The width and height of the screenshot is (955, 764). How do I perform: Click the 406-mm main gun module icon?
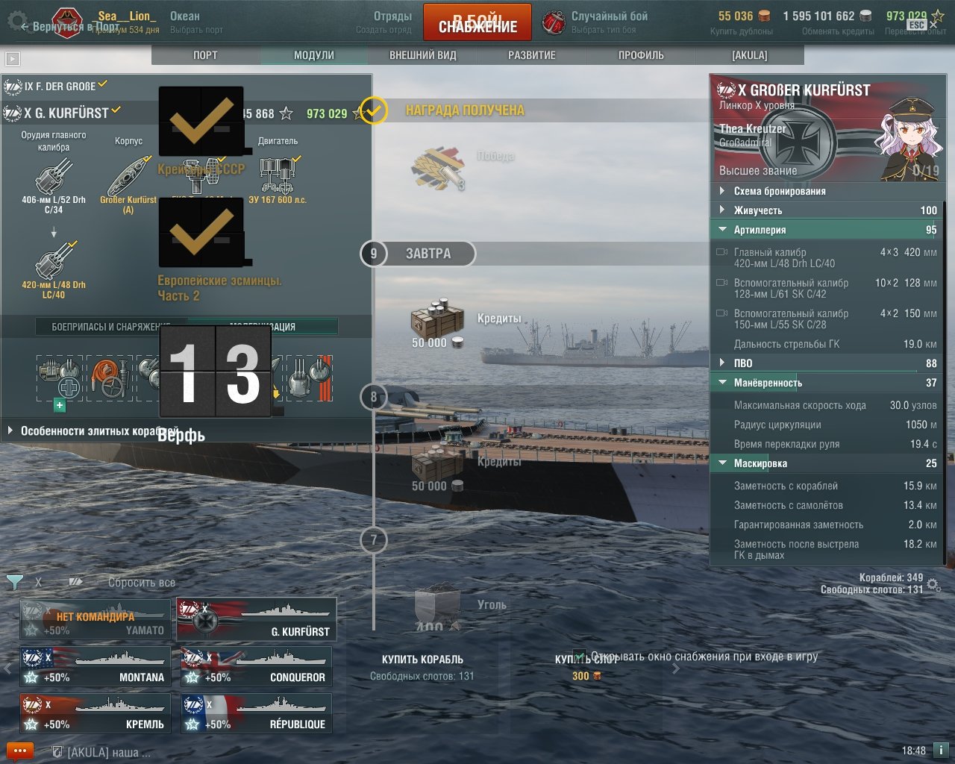click(54, 176)
